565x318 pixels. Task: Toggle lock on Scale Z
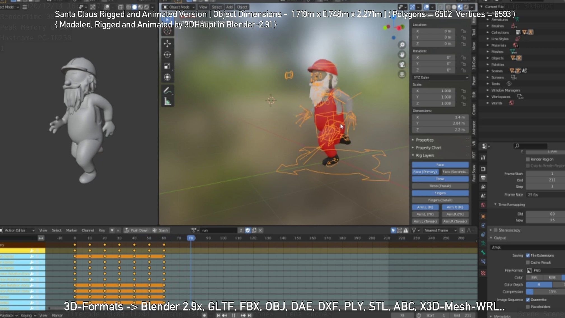pos(464,103)
